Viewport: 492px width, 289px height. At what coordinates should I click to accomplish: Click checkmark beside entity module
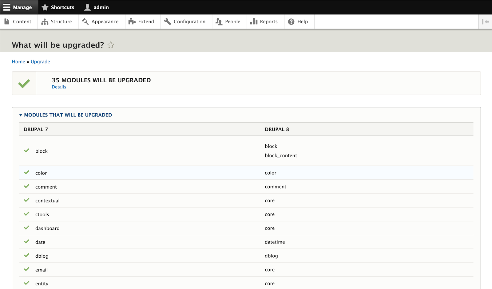27,283
